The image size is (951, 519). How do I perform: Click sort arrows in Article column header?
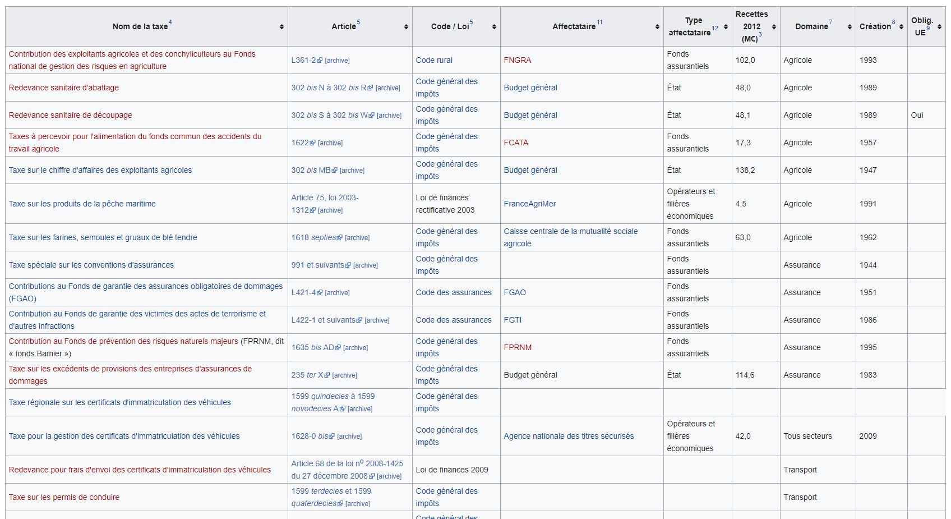coord(406,27)
